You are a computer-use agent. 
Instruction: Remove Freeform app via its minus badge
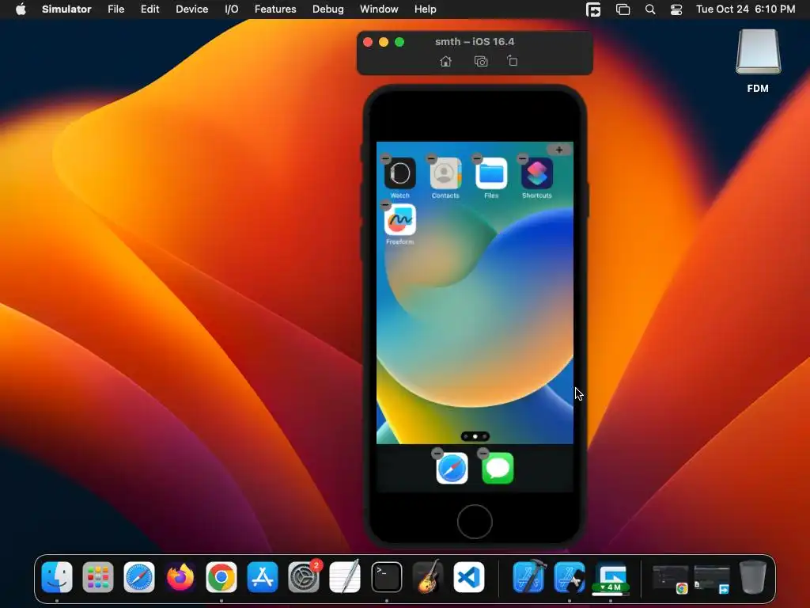point(385,205)
